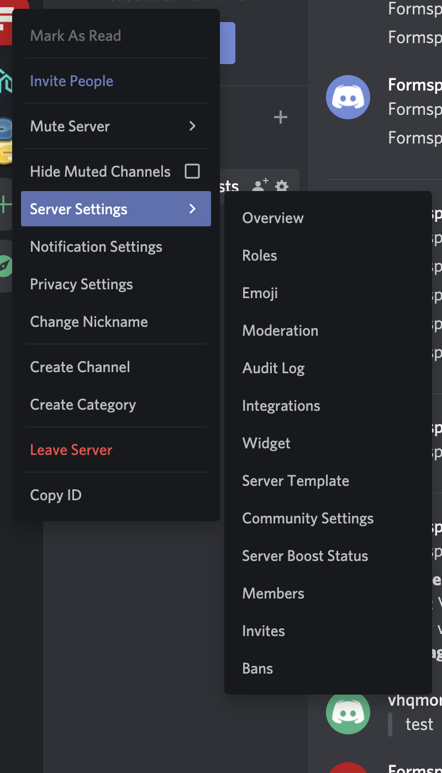Select Invite People from context menu
This screenshot has width=442, height=773.
(72, 81)
